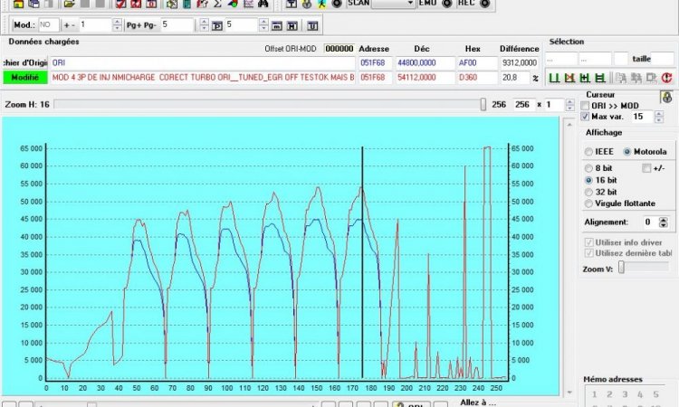The height and width of the screenshot is (407, 679).
Task: Increase the Max var. value of 15
Action: click(x=659, y=114)
